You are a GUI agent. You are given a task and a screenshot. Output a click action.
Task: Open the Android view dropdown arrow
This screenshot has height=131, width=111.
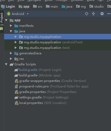coord(28,14)
